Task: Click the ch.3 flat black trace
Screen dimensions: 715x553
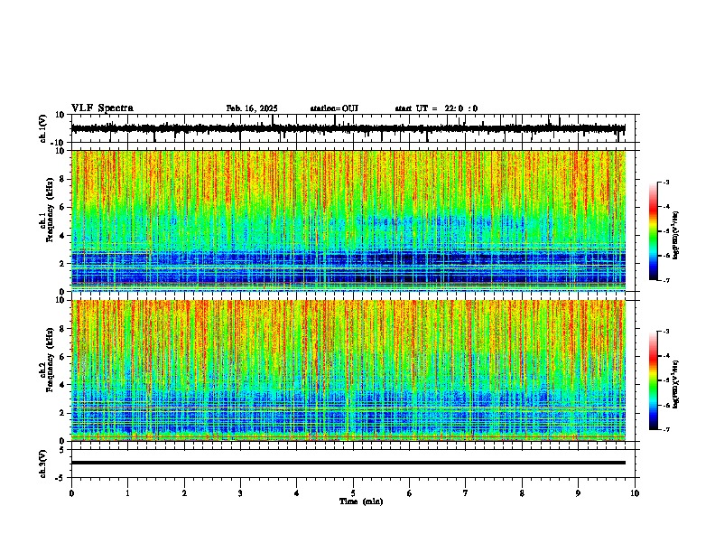Action: pos(348,463)
